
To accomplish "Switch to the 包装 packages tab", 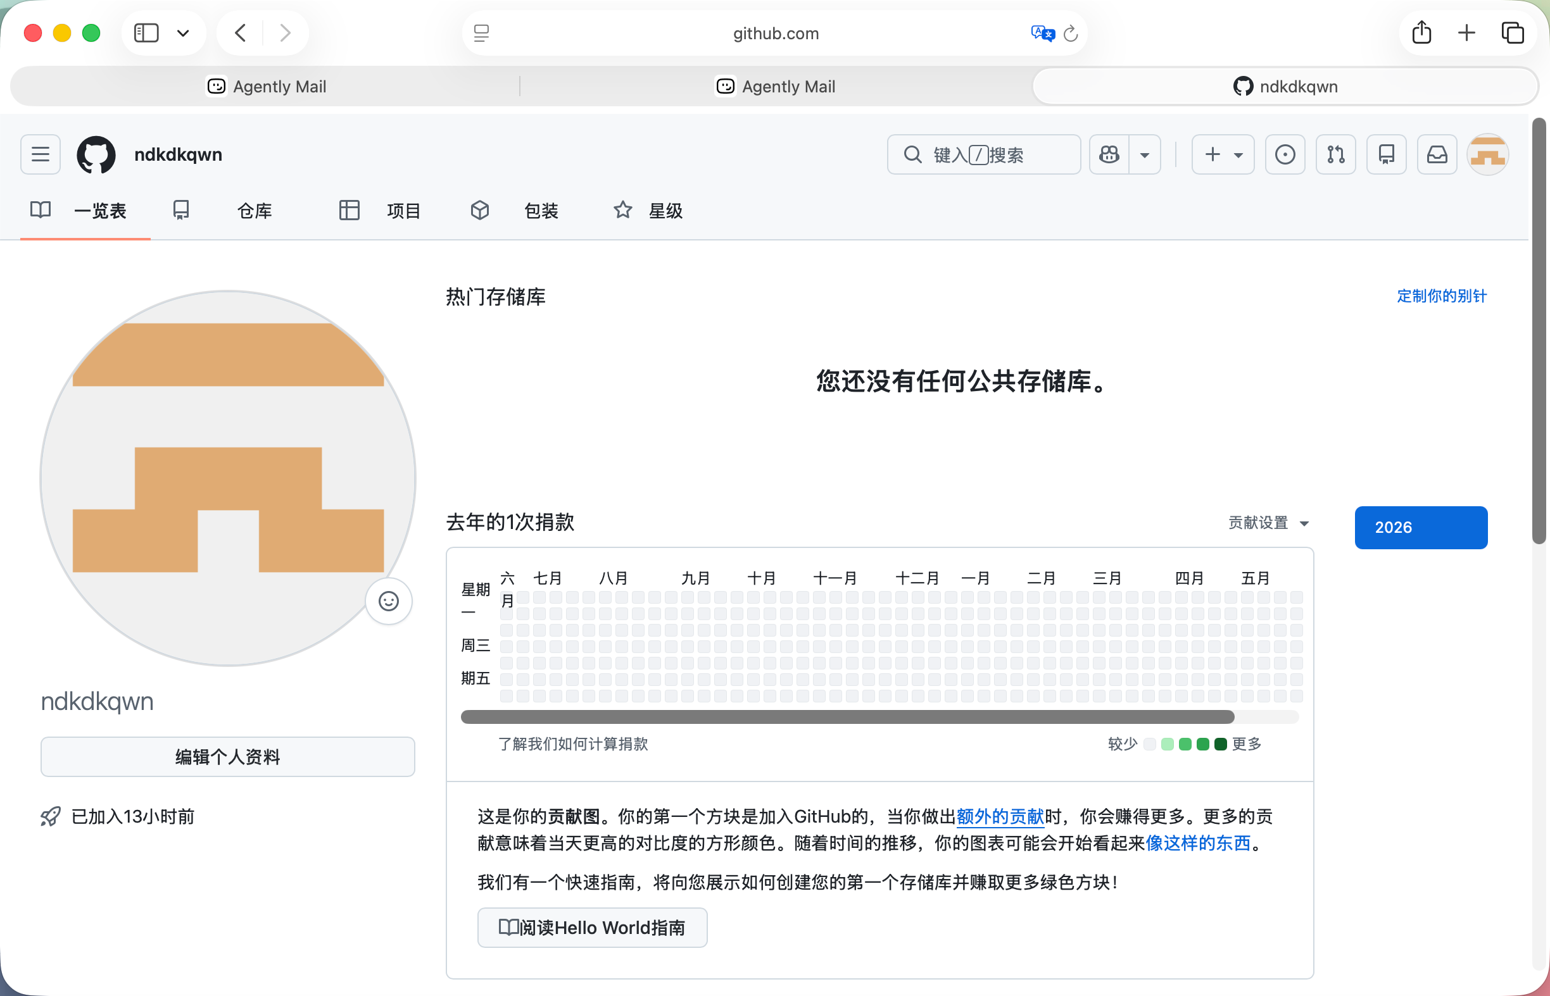I will [x=515, y=211].
